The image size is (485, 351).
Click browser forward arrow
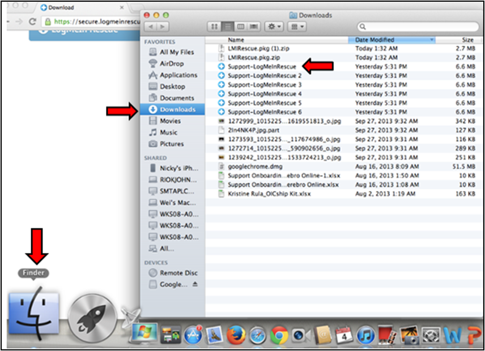point(19,22)
